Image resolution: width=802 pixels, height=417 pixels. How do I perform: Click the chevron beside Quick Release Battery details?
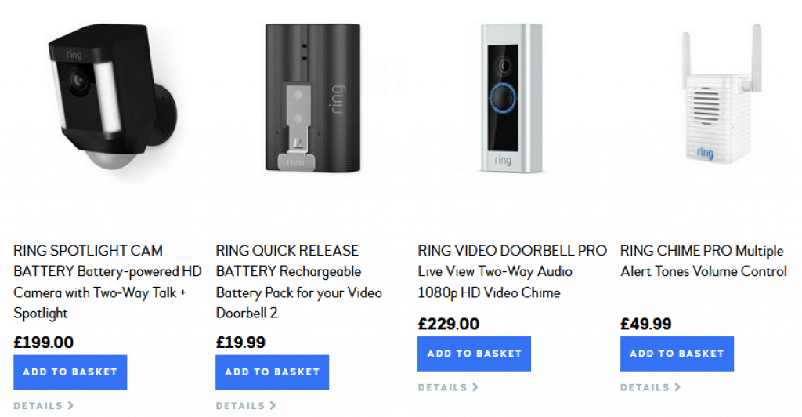pos(273,406)
